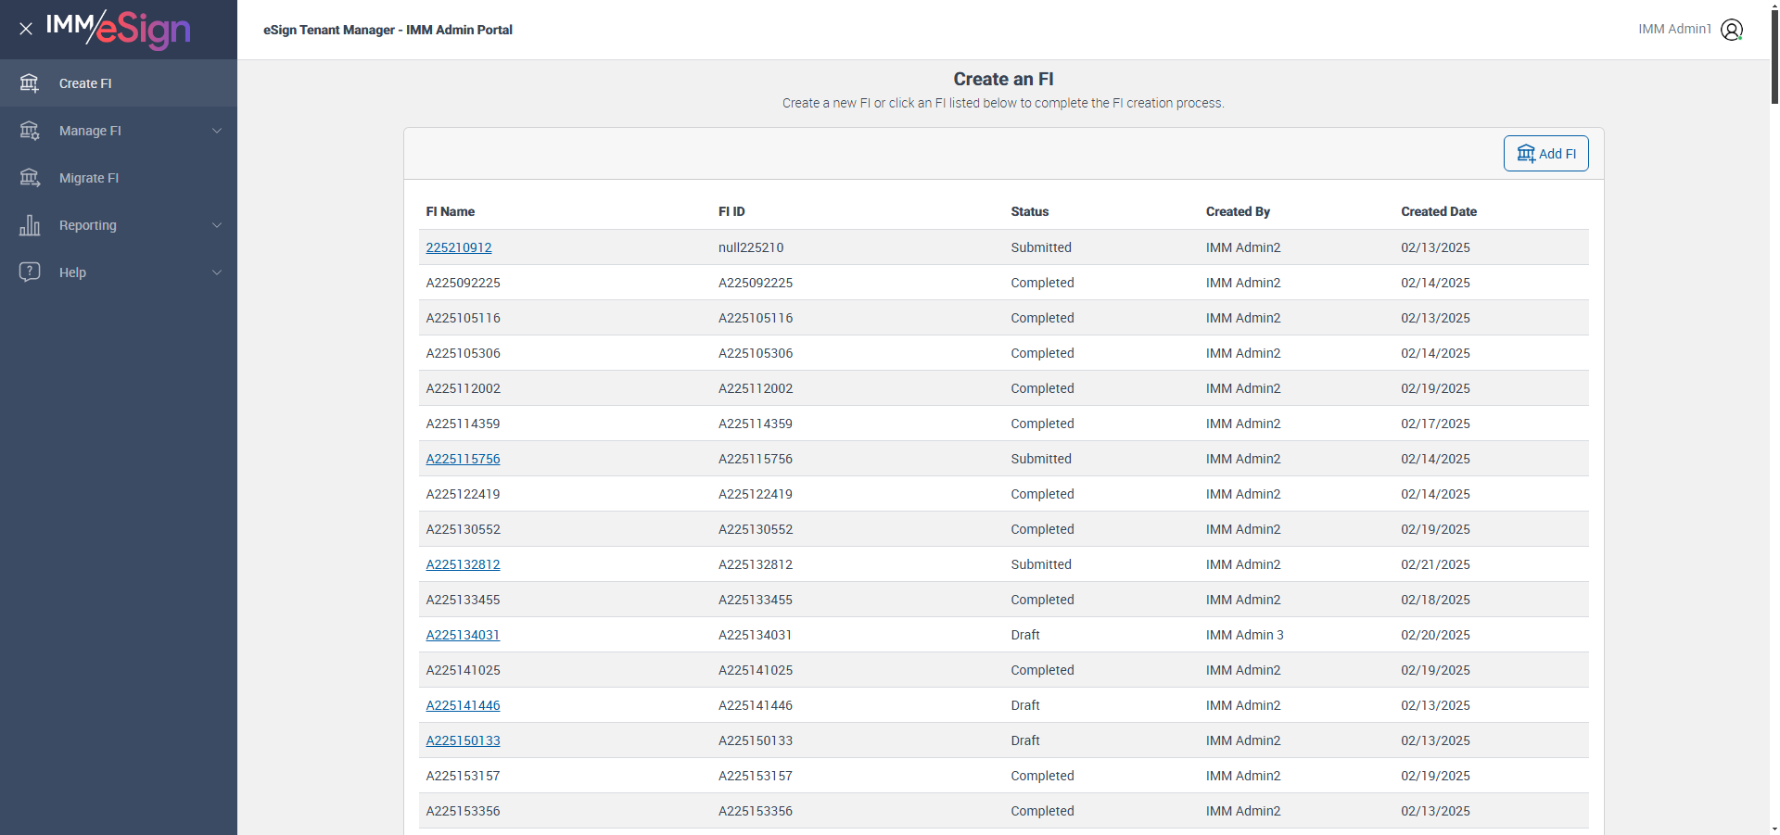Open FI link 225210912
Screen dimensions: 1780x835
point(459,247)
